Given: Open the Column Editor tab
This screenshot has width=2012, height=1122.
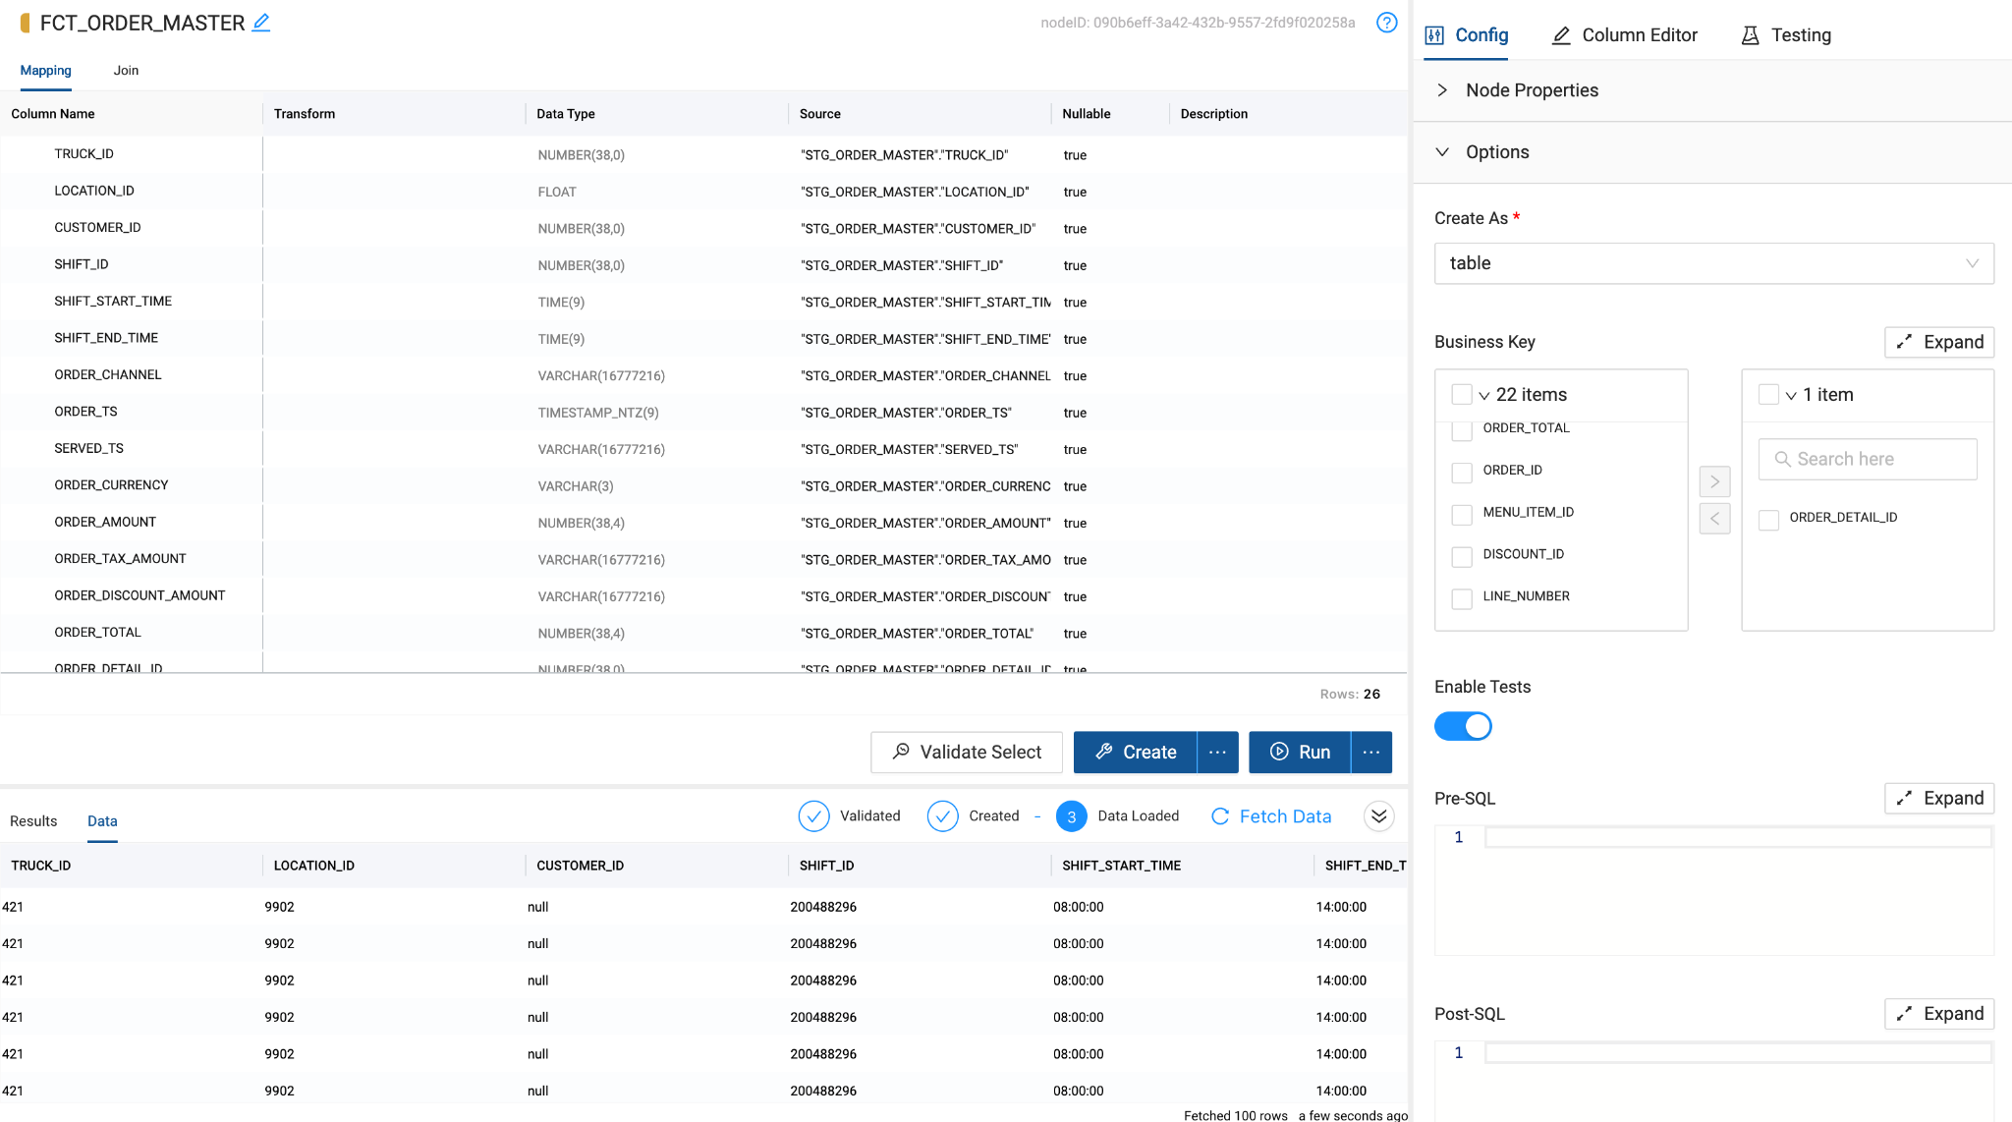Looking at the screenshot, I should 1625,35.
